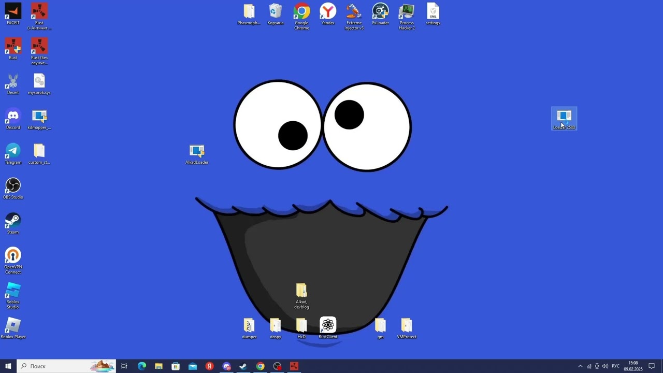Screen dimensions: 663x373
Task: Launch Microsoft Edge from the taskbar
Action: coord(141,366)
